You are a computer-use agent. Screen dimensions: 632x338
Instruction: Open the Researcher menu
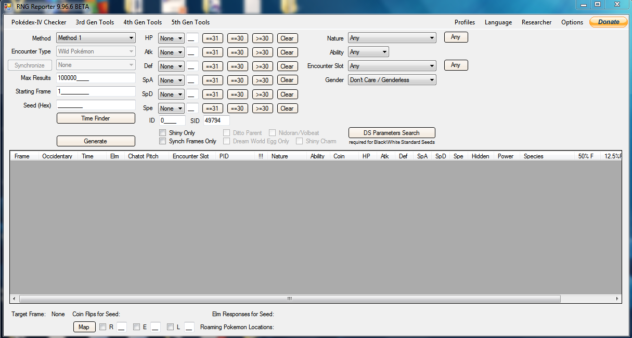click(x=536, y=22)
